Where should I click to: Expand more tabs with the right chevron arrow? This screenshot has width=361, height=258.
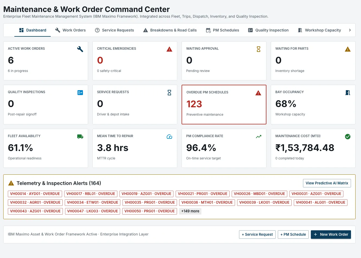[350, 30]
